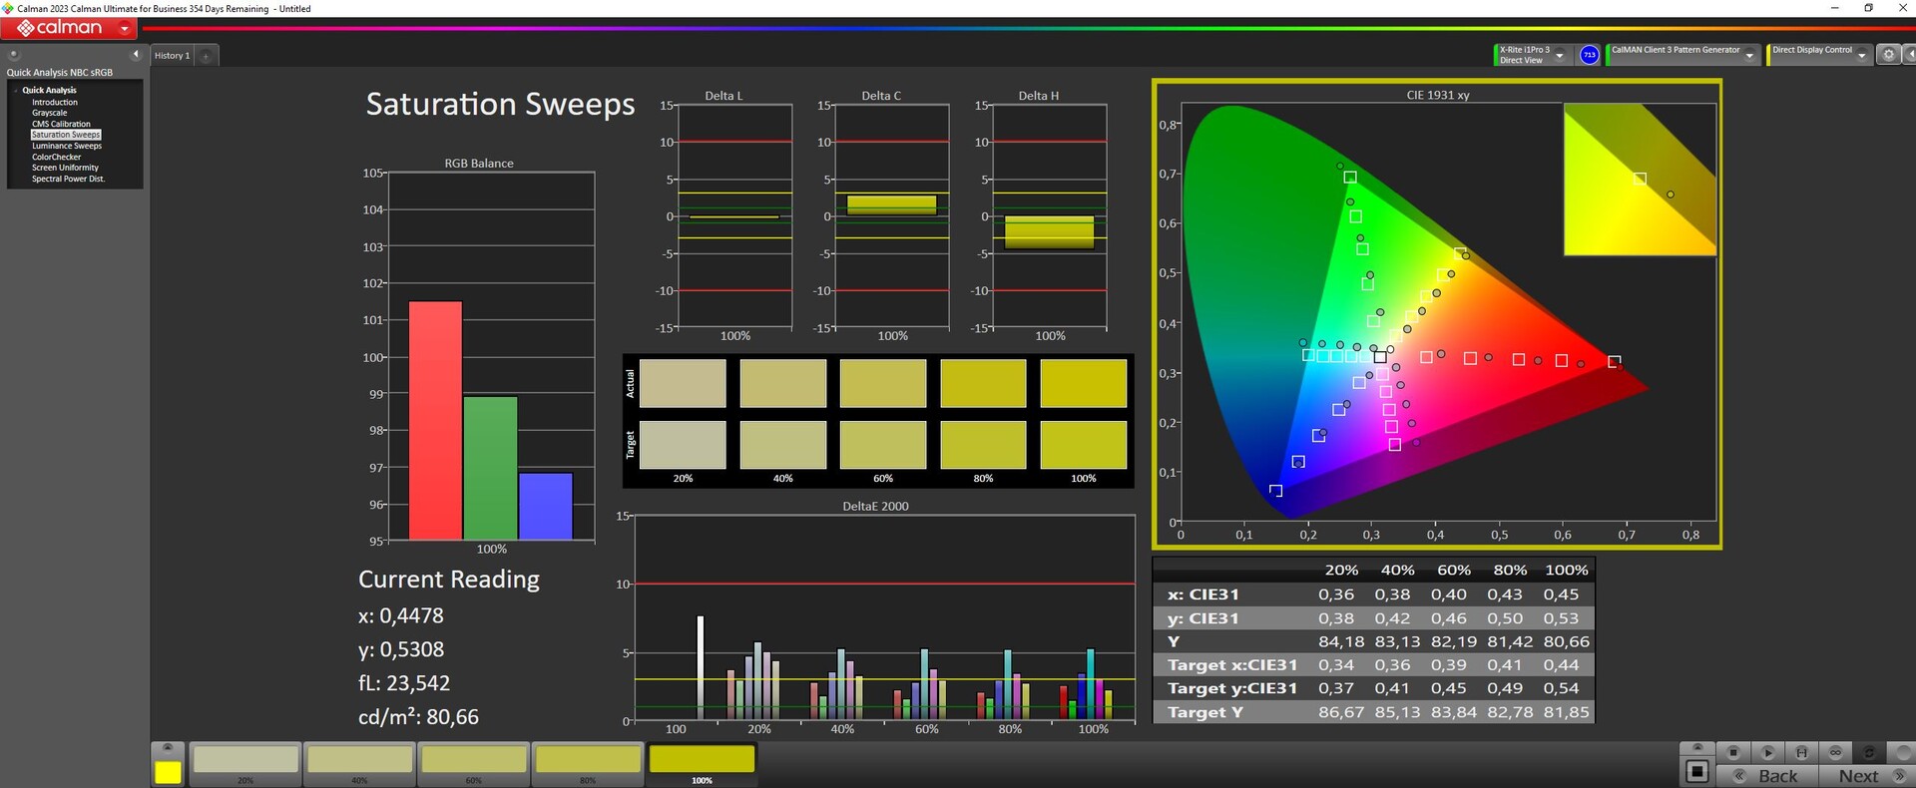Add a new history tab with plus

coord(206,56)
